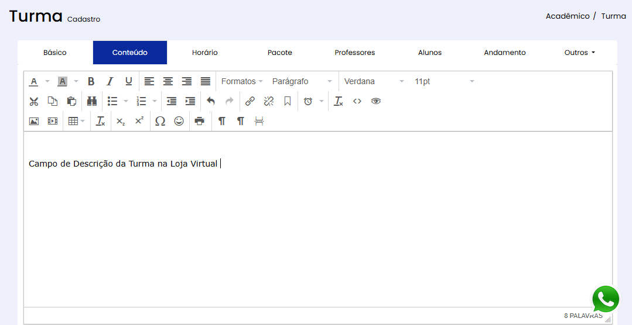Decrease paragraph indent
632x325 pixels.
[172, 101]
